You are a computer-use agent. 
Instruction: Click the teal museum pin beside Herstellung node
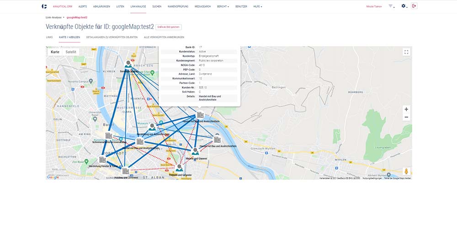[161, 123]
